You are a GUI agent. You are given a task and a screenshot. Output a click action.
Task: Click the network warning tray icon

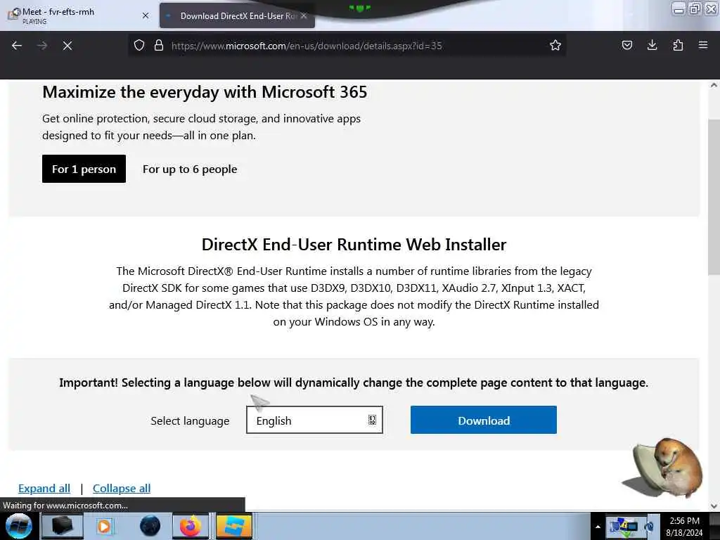pos(624,526)
